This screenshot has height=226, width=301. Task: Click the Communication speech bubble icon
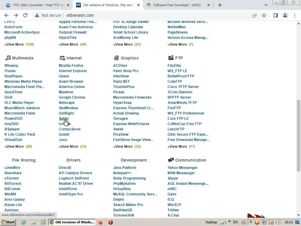171,160
